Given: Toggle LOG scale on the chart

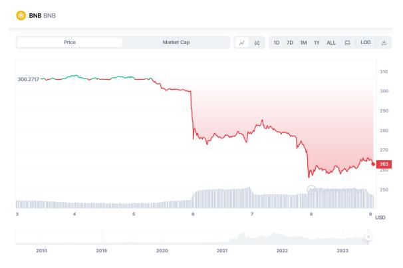Looking at the screenshot, I should point(365,43).
